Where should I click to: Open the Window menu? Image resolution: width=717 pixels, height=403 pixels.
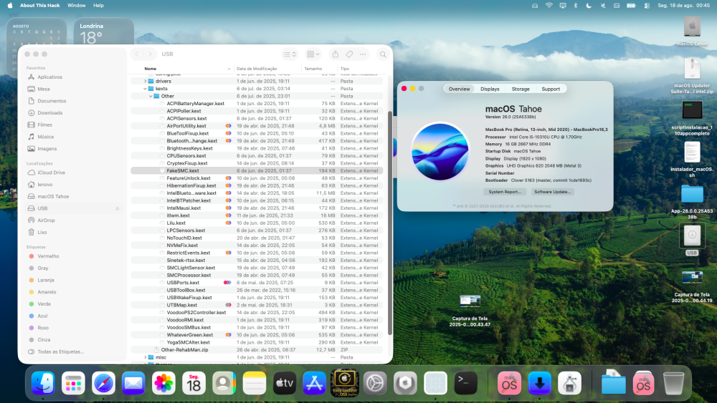click(77, 6)
